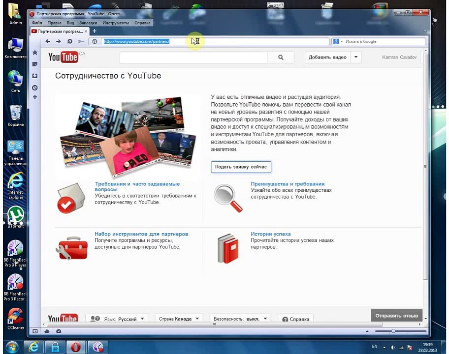
Task: Open Истории успеха link
Action: pos(271,234)
